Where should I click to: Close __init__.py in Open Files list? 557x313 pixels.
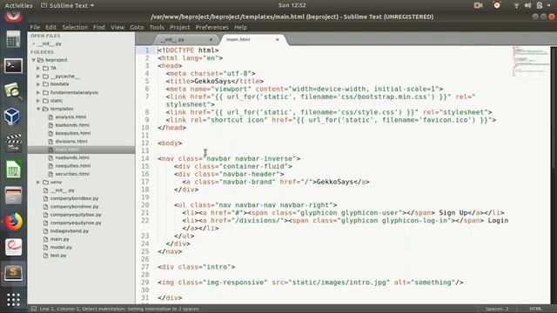click(34, 43)
